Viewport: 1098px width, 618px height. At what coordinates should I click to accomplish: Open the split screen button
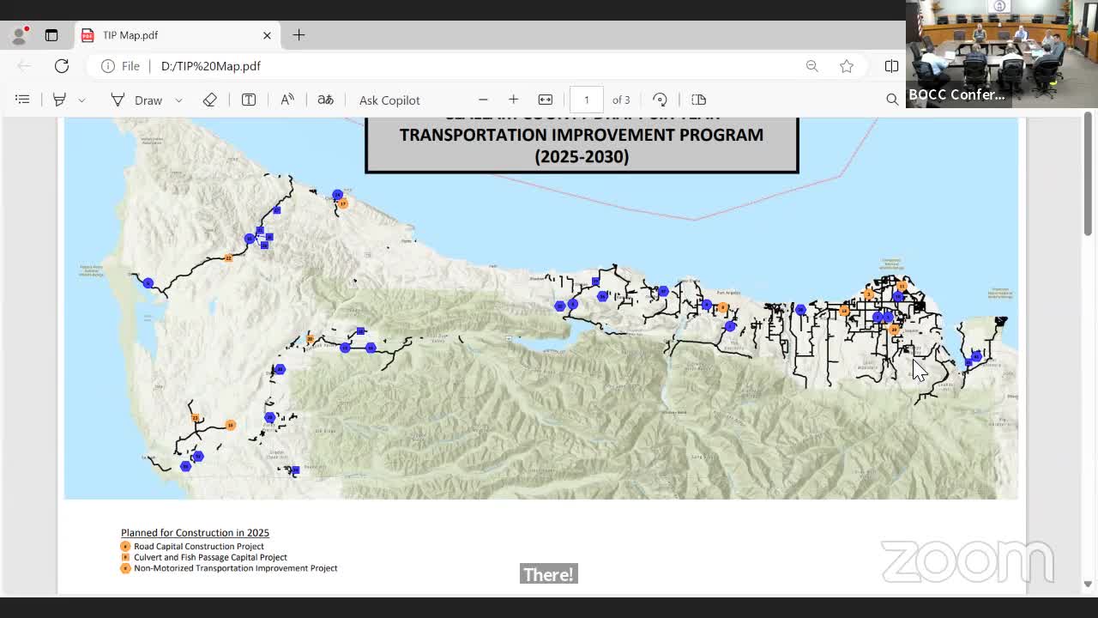pos(891,66)
